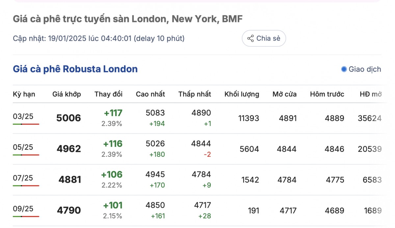Click the Khối lượng column header
This screenshot has height=228, width=395.
[242, 94]
